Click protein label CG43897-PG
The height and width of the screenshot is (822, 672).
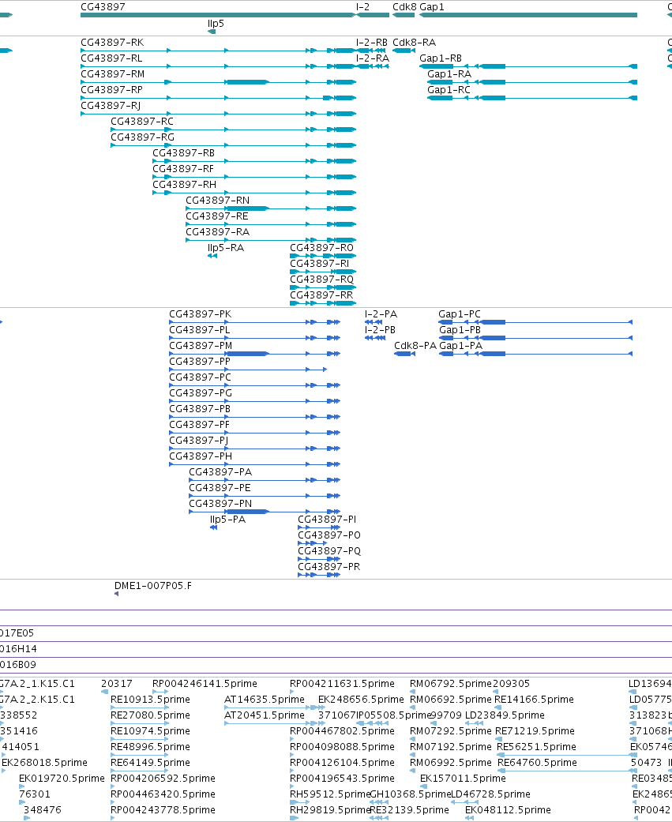click(x=201, y=392)
